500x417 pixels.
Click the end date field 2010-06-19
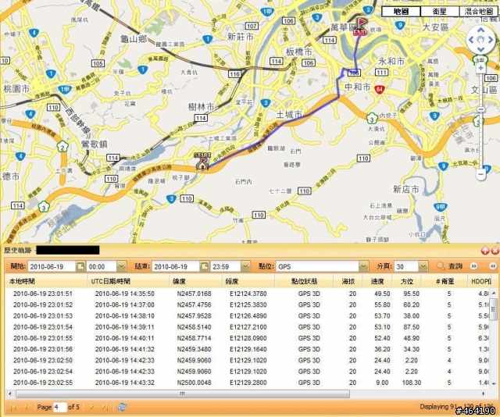(x=176, y=266)
